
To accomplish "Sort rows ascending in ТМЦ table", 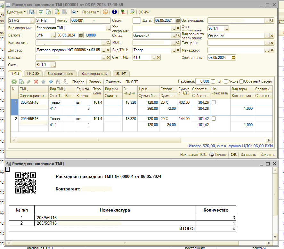I will click(58, 82).
